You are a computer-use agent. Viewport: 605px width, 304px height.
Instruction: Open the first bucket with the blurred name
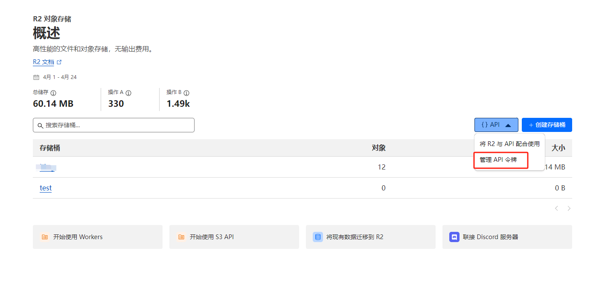[x=47, y=167]
